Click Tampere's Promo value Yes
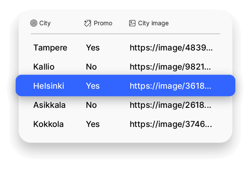Screen dimensions: 251x169 point(93,48)
